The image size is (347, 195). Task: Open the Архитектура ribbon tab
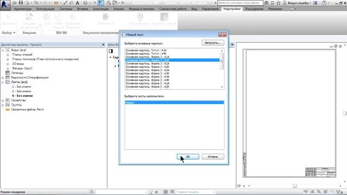coord(23,9)
